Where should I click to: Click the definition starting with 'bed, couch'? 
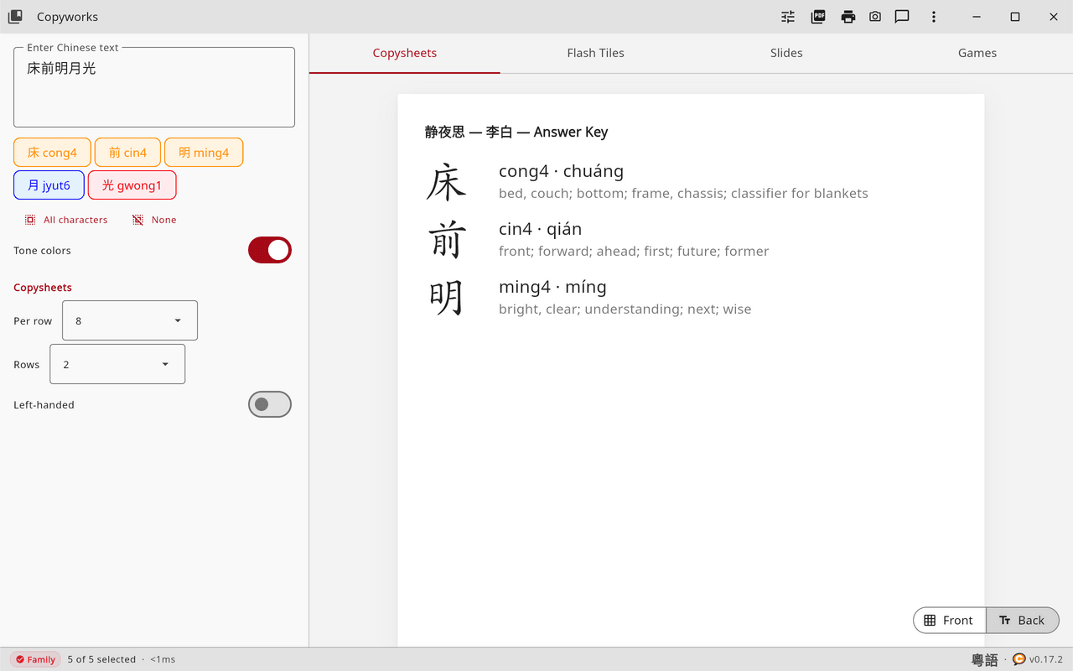click(683, 194)
